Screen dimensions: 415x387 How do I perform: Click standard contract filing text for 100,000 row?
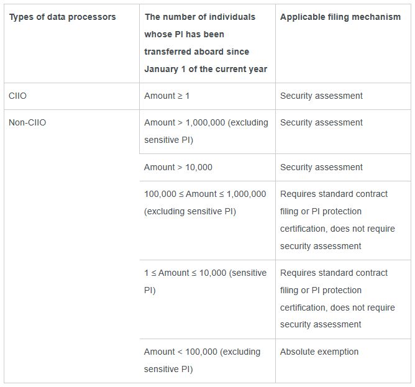(x=337, y=220)
